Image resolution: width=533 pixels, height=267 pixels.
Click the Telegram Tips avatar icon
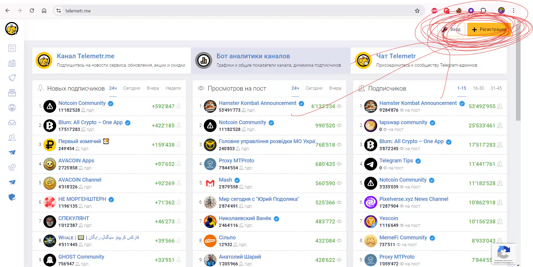[x=371, y=164]
